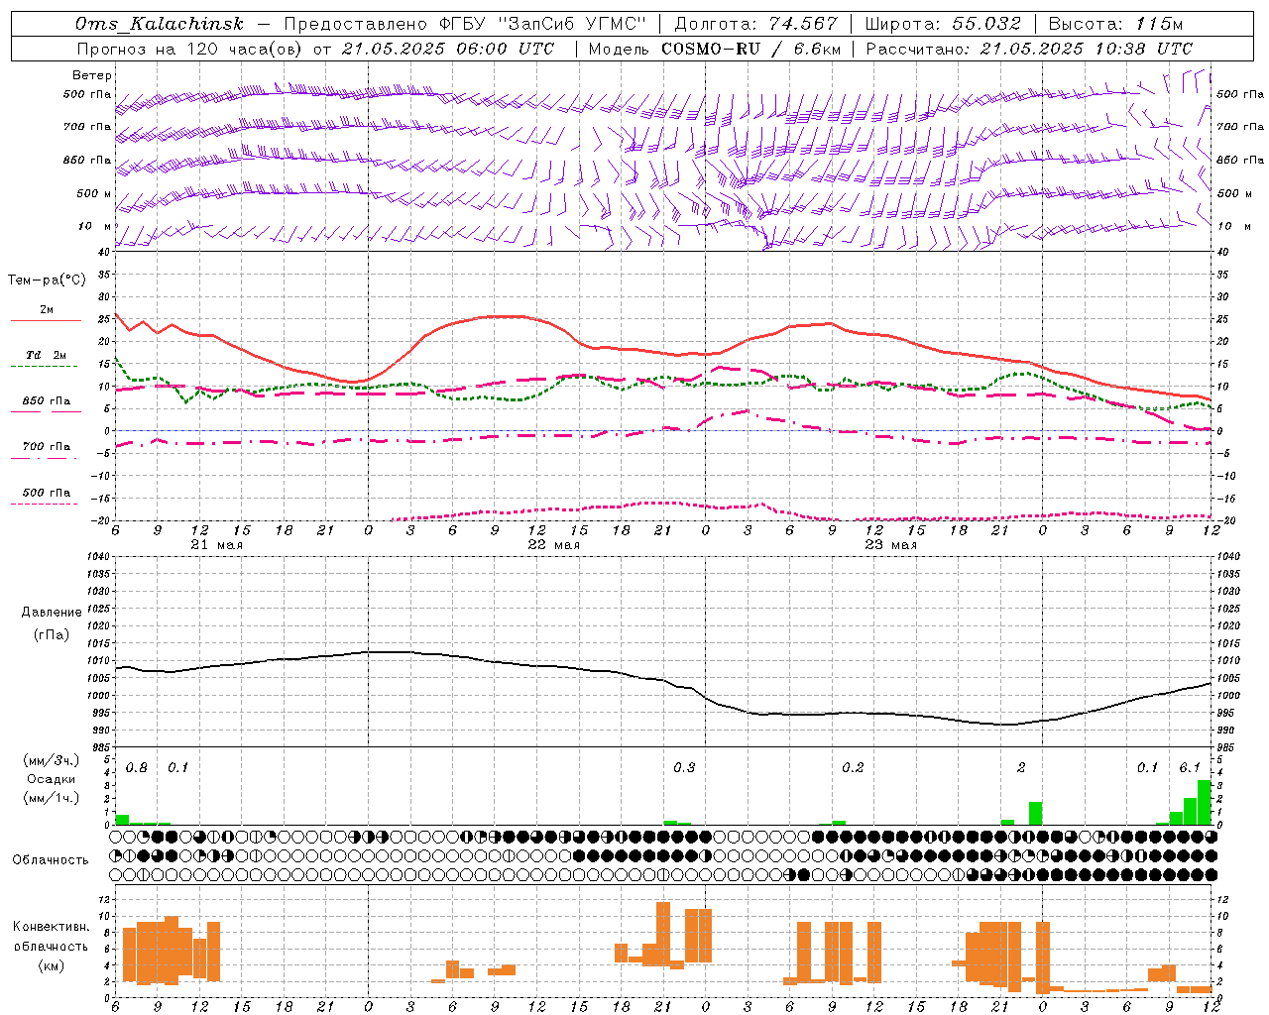
Task: Click the Облачность cloud cover label
Action: click(x=51, y=860)
